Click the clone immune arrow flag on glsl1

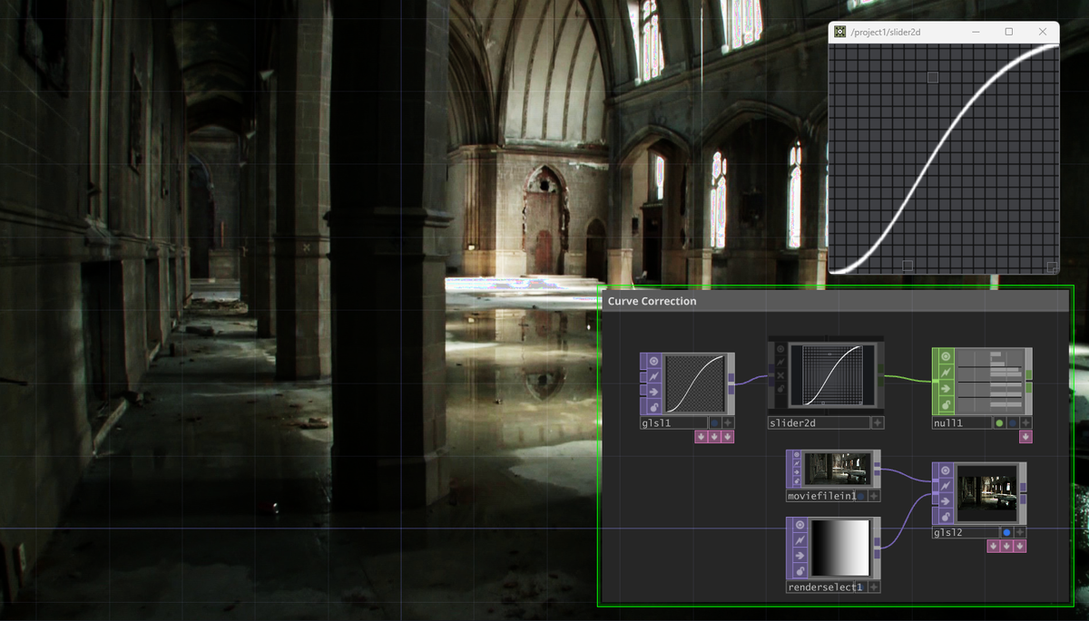click(653, 391)
